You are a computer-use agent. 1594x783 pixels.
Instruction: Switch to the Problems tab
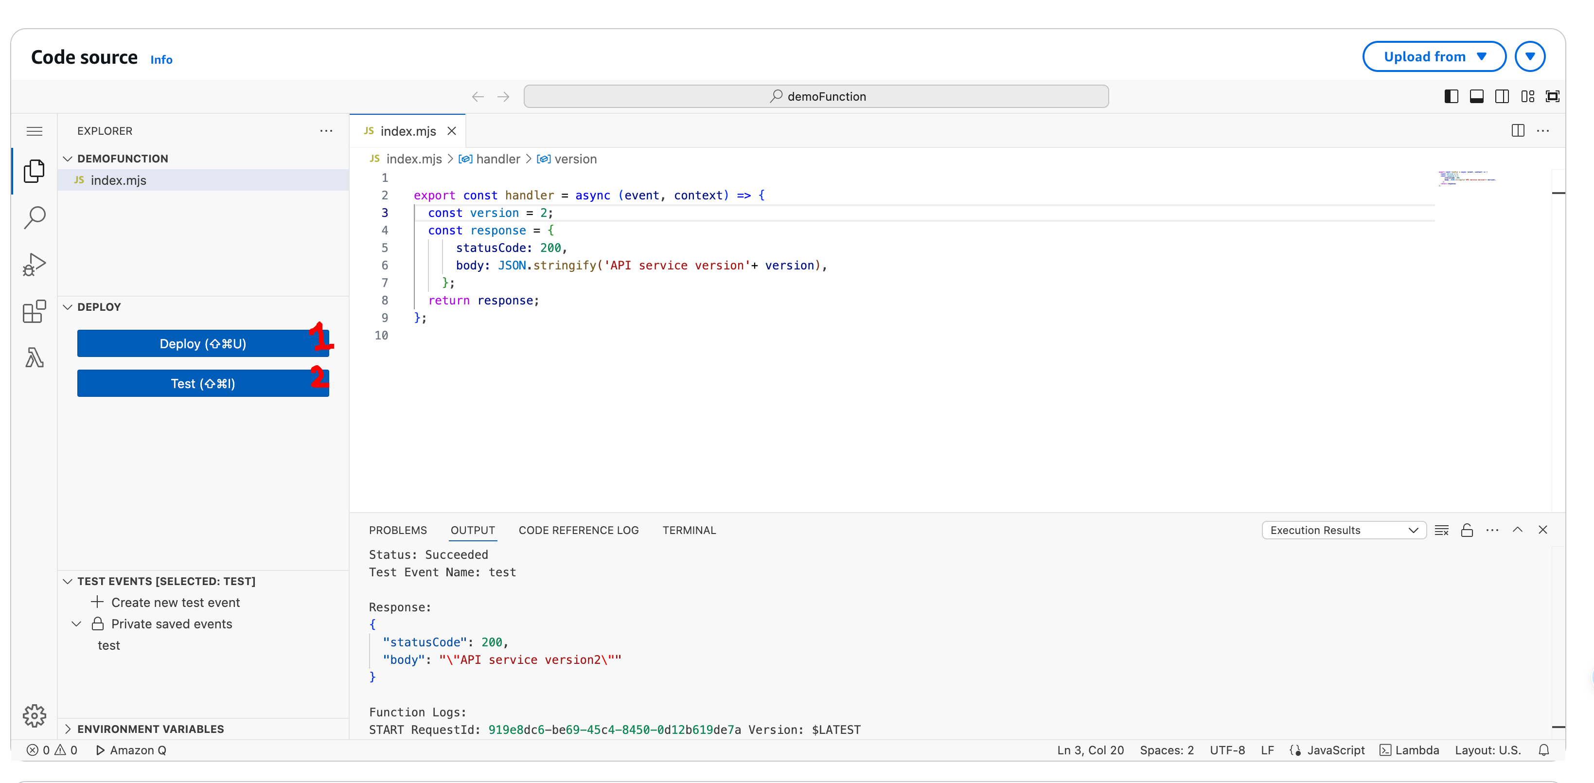[397, 530]
